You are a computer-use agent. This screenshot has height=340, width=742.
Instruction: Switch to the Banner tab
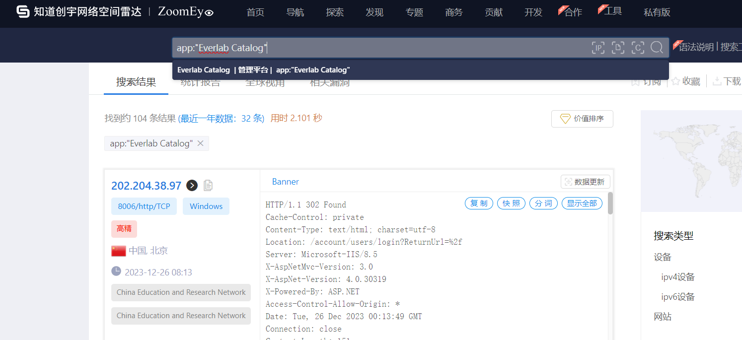pos(286,182)
